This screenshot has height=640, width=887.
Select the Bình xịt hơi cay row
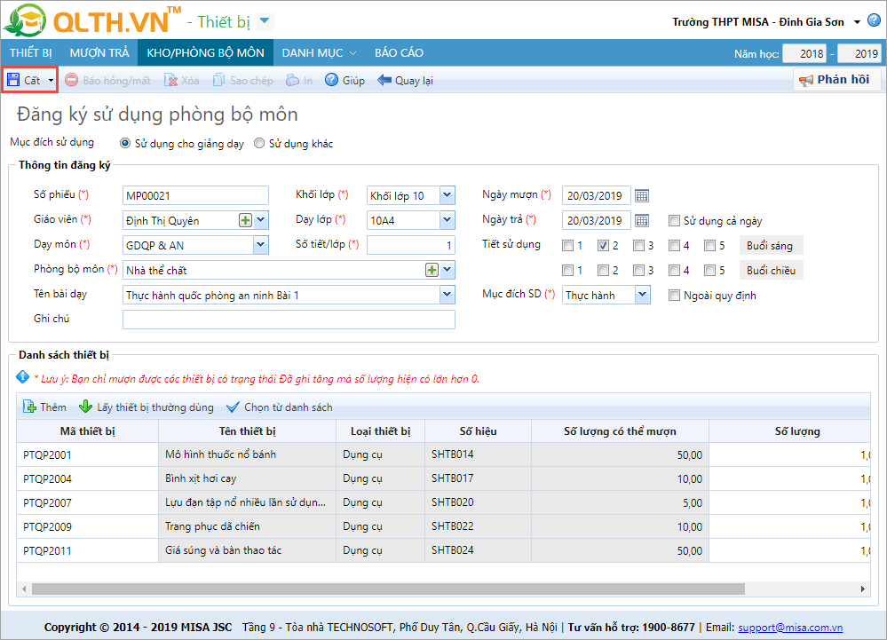[x=443, y=478]
